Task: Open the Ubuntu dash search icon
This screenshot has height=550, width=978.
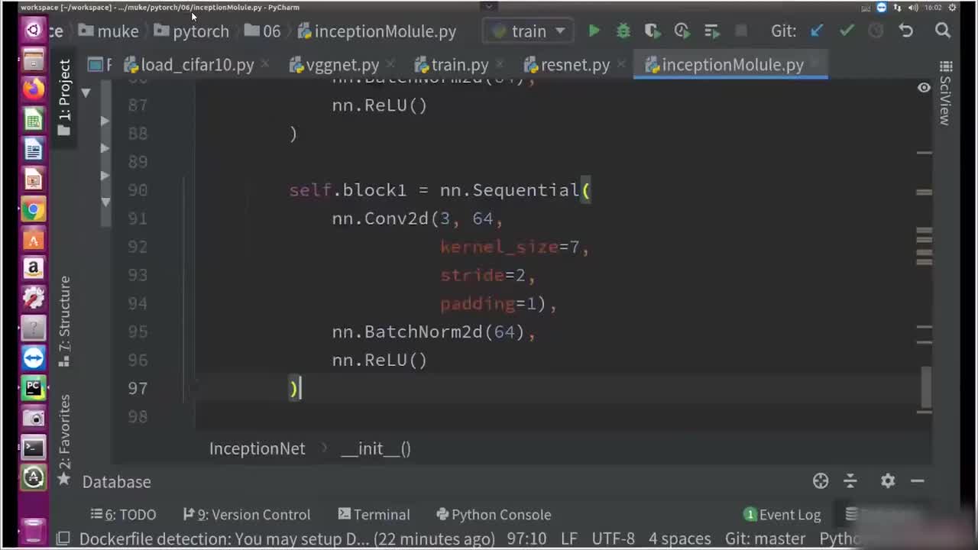Action: click(33, 31)
